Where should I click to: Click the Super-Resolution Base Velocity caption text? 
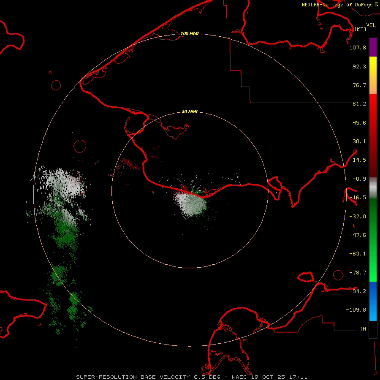[x=191, y=377]
